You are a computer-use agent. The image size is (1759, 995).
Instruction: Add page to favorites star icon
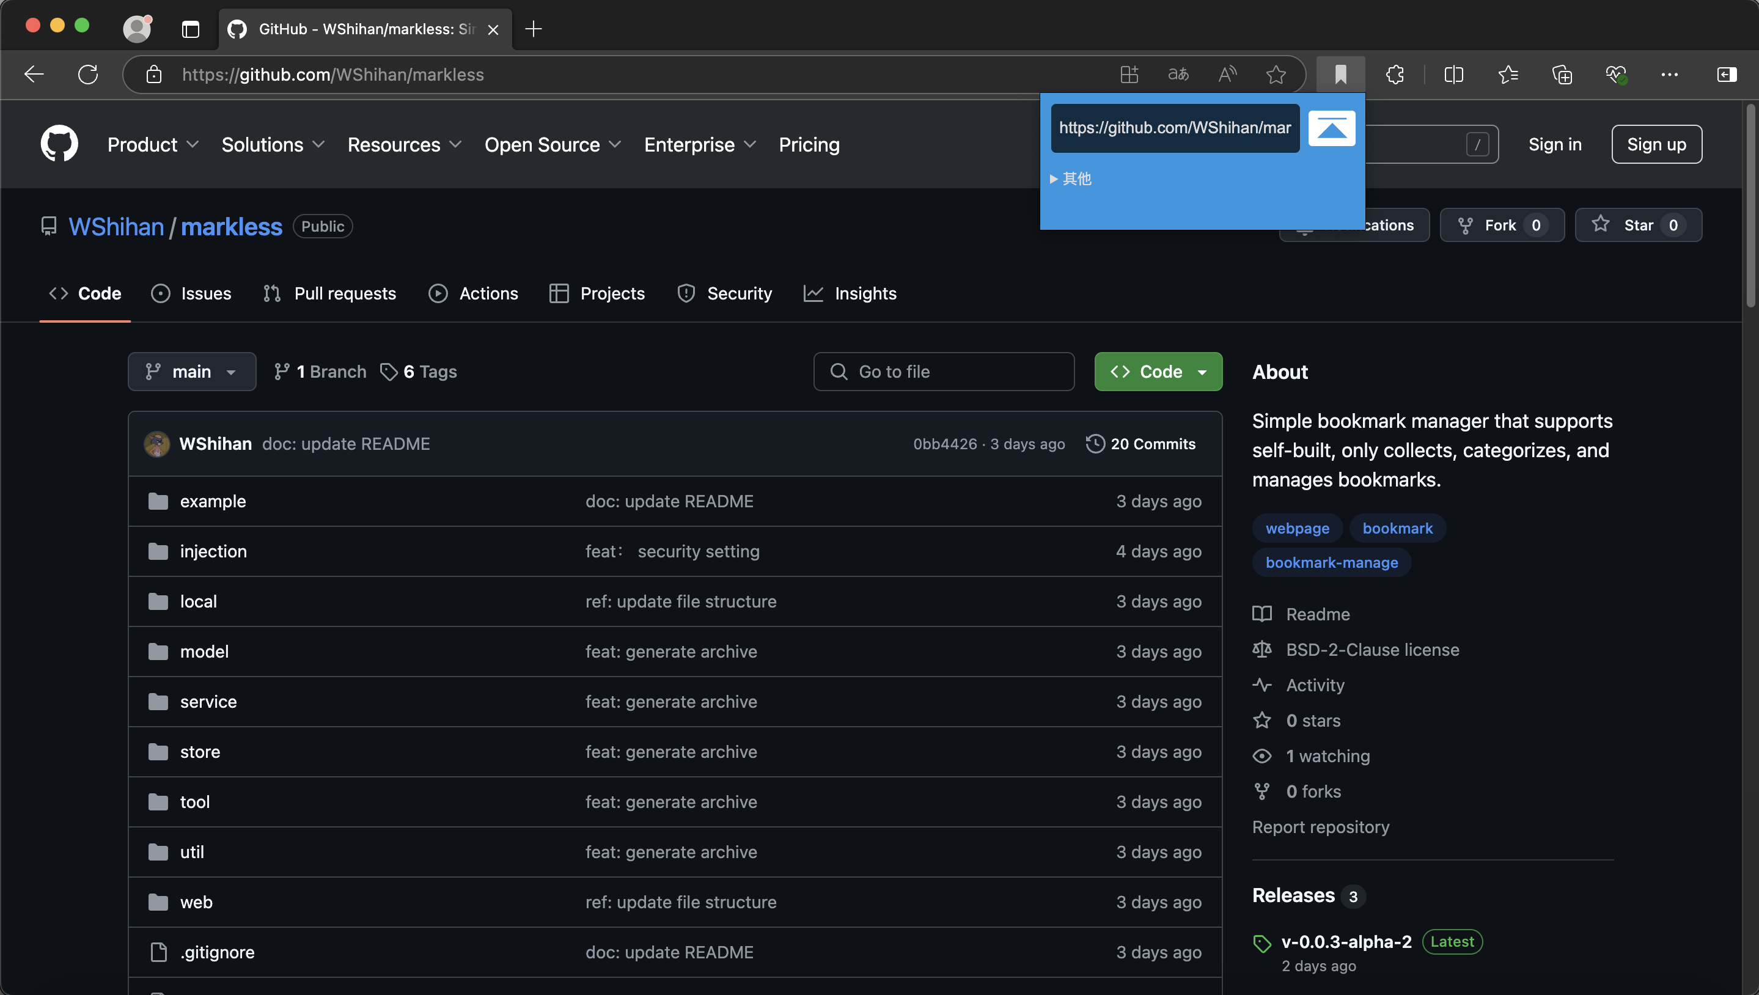click(x=1276, y=74)
